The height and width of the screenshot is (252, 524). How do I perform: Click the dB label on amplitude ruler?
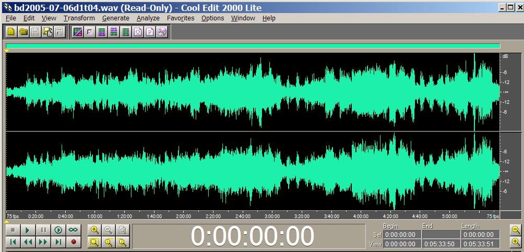tap(505, 56)
